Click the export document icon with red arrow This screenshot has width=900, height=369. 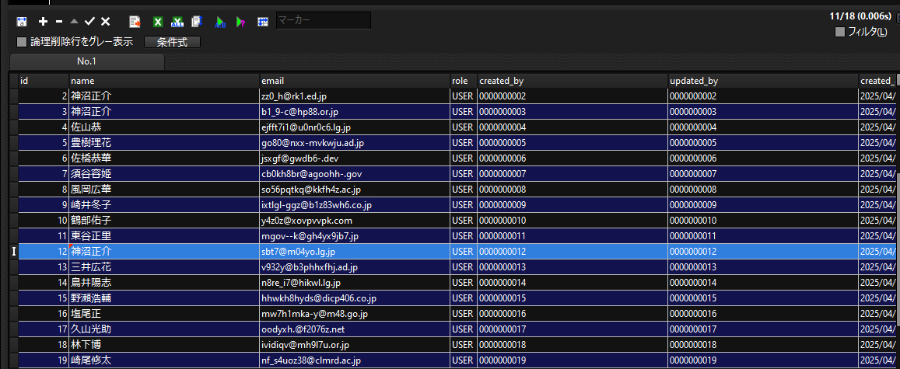[x=135, y=22]
